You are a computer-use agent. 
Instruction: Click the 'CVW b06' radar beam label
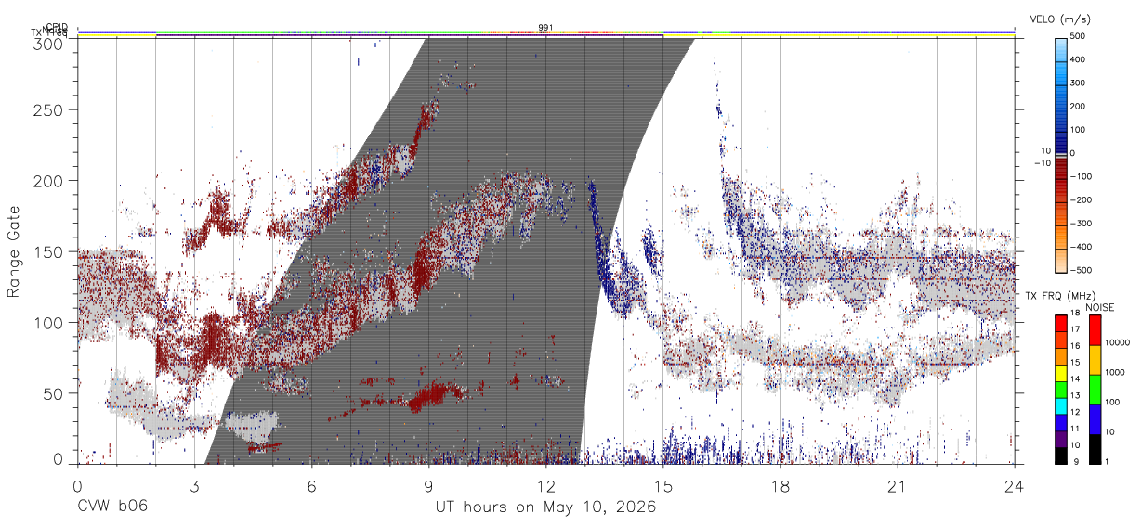112,507
